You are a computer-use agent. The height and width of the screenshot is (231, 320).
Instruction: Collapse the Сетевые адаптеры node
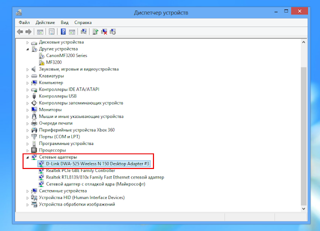[27, 157]
